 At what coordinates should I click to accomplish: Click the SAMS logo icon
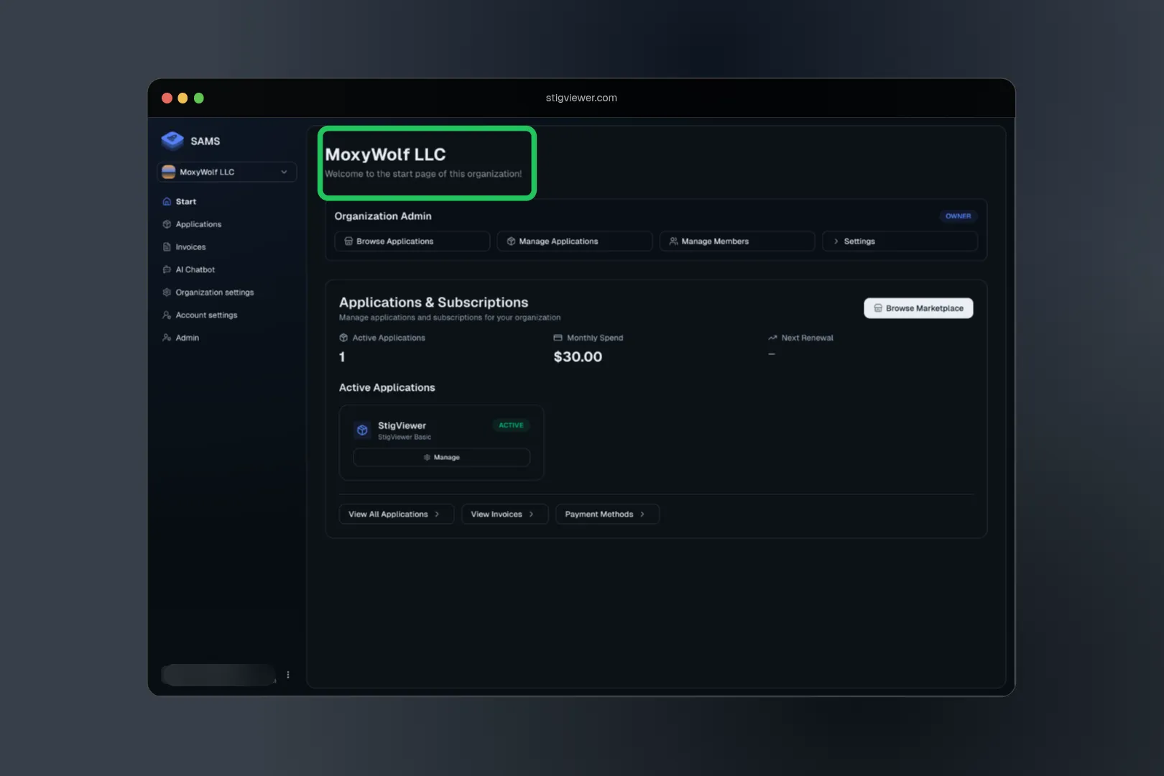[x=172, y=140]
